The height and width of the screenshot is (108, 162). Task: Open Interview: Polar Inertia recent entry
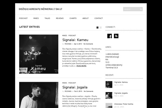pyautogui.click(x=124, y=104)
